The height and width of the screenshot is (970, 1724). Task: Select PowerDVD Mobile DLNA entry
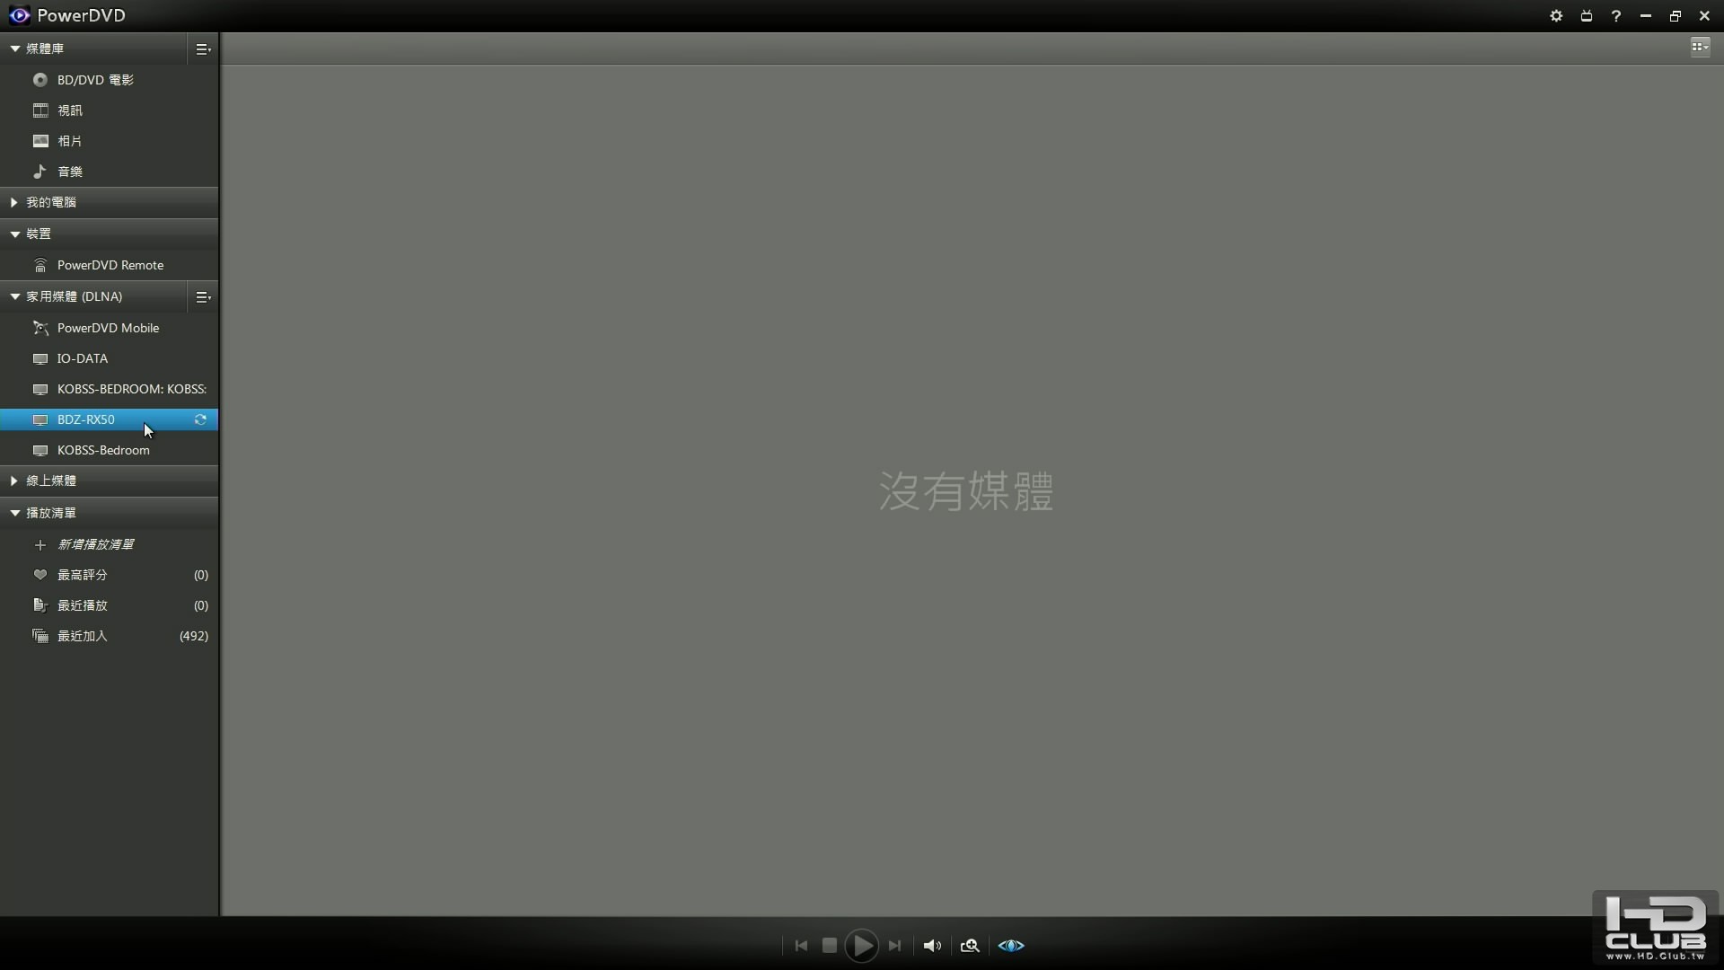[x=110, y=328]
